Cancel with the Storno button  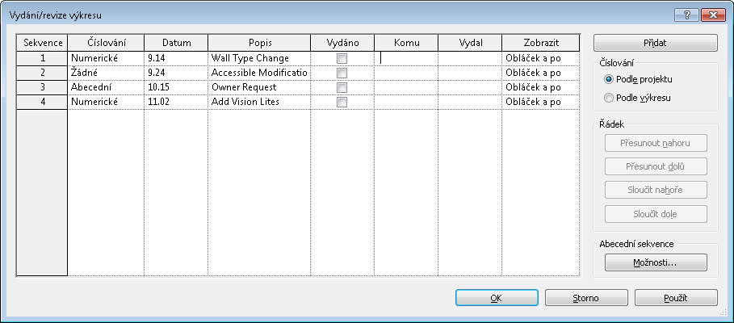(586, 298)
